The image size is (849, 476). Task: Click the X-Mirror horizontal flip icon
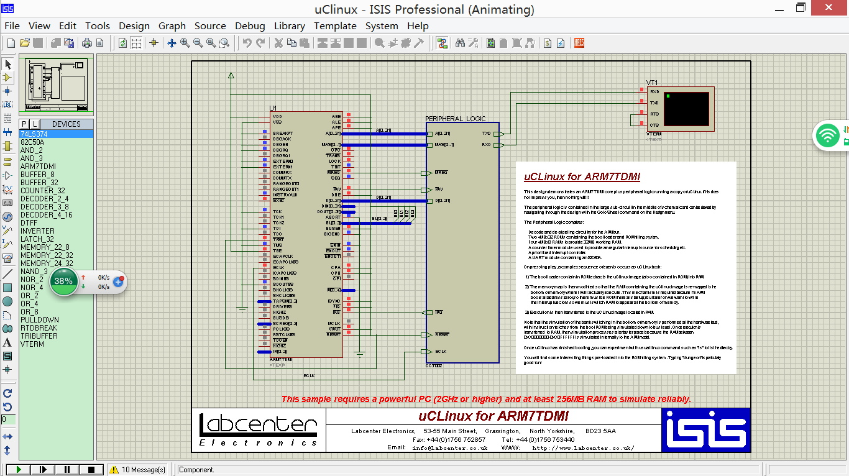tap(7, 436)
